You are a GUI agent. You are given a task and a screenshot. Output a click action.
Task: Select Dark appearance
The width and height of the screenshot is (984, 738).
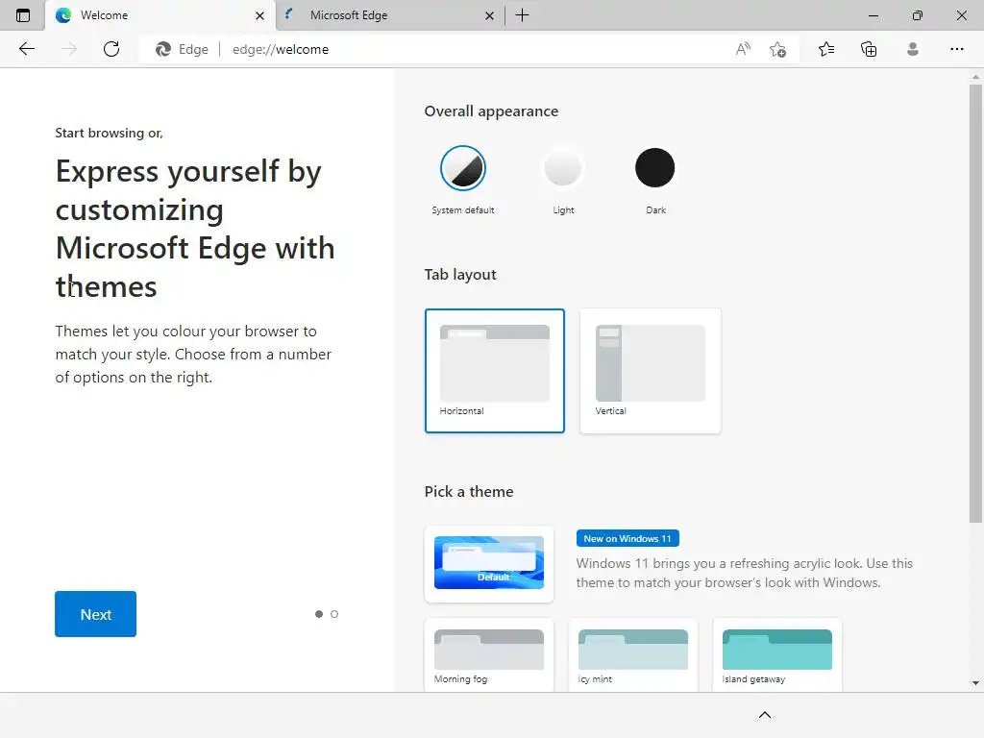pos(654,168)
